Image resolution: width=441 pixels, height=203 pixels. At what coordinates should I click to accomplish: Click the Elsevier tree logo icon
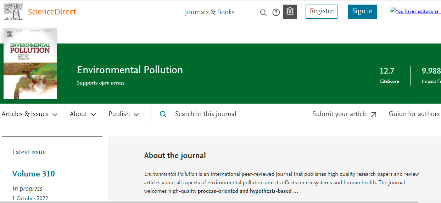point(13,12)
